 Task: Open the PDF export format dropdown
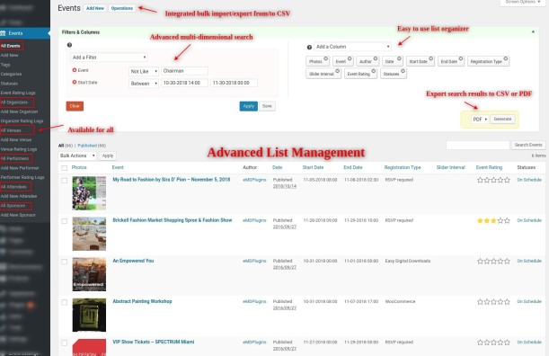coord(480,120)
